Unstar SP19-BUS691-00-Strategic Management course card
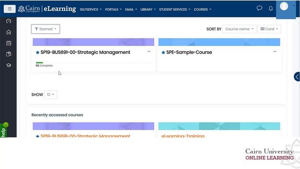The image size is (300, 169). coord(37,52)
